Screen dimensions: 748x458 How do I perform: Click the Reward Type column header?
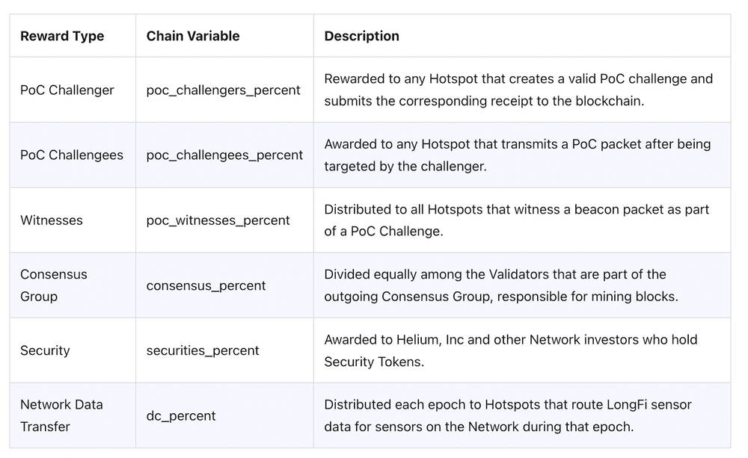[x=62, y=36]
